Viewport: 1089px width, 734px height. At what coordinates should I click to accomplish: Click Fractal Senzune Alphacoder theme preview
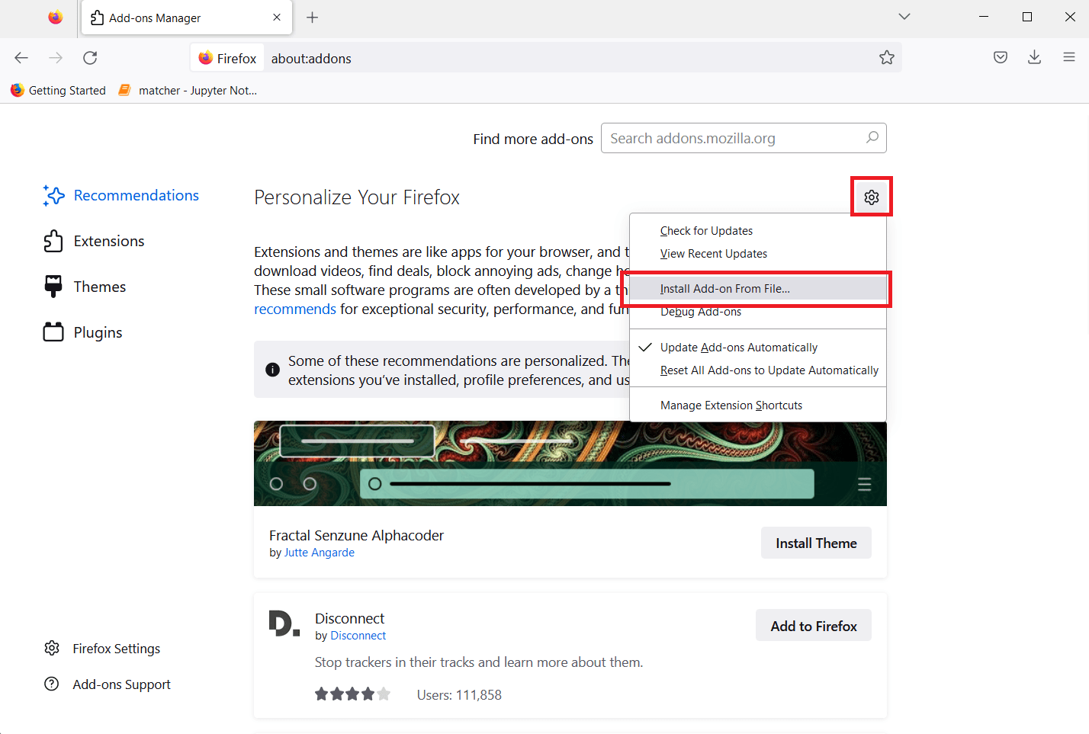point(570,463)
